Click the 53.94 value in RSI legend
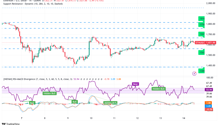 coord(76,79)
